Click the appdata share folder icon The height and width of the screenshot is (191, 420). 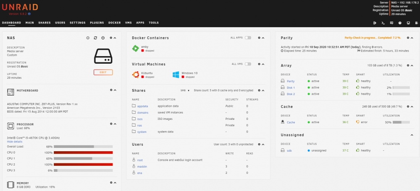pos(134,106)
